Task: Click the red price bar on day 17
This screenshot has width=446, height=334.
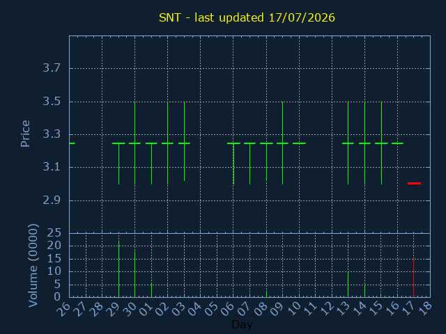Action: pyautogui.click(x=414, y=183)
